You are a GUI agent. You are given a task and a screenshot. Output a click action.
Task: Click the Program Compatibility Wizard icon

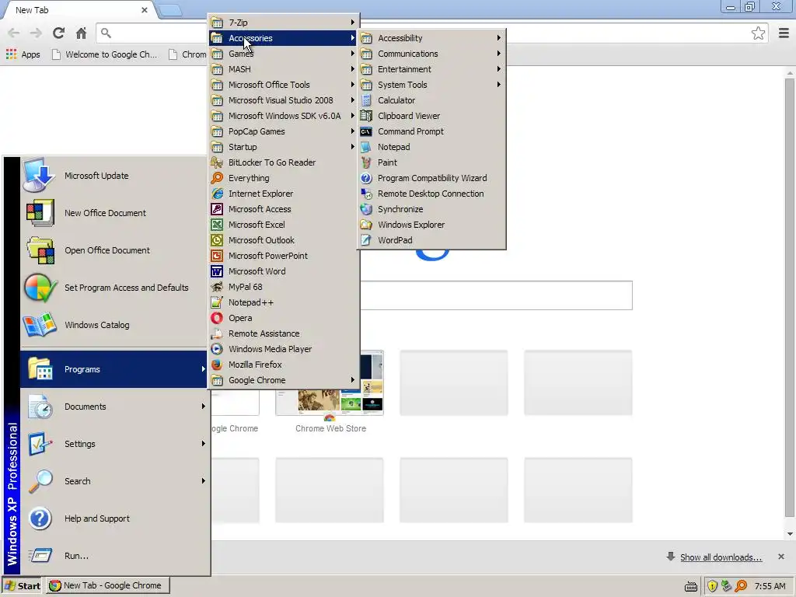coord(366,178)
